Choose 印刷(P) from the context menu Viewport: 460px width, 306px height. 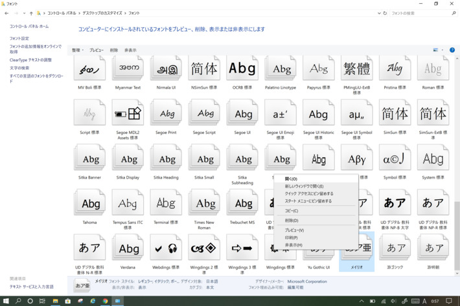pos(292,237)
